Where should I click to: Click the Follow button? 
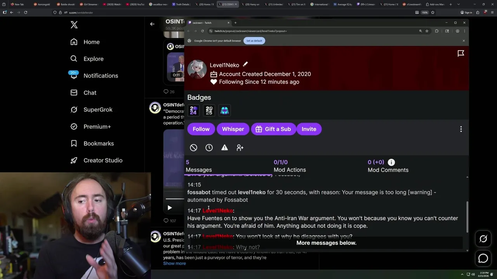(x=201, y=129)
